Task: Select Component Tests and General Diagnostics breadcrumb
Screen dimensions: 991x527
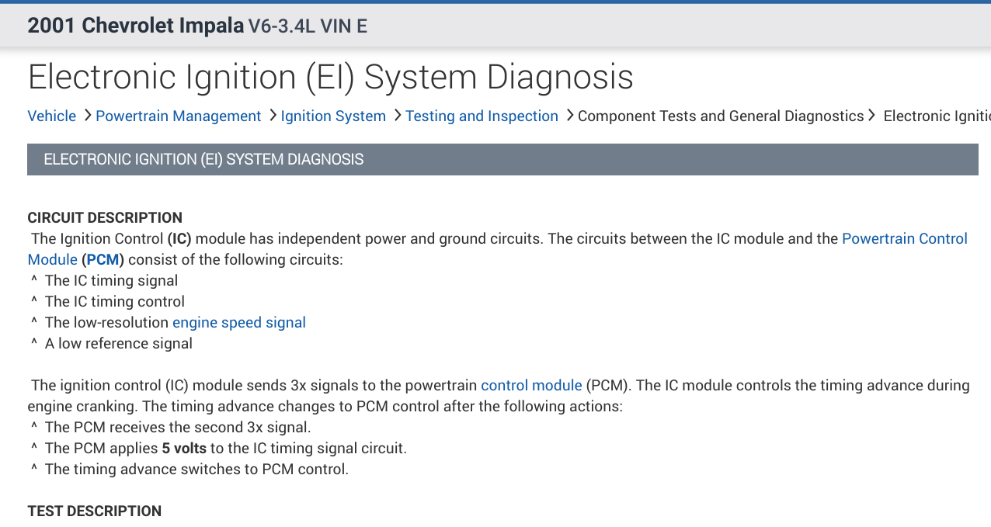Action: 720,116
